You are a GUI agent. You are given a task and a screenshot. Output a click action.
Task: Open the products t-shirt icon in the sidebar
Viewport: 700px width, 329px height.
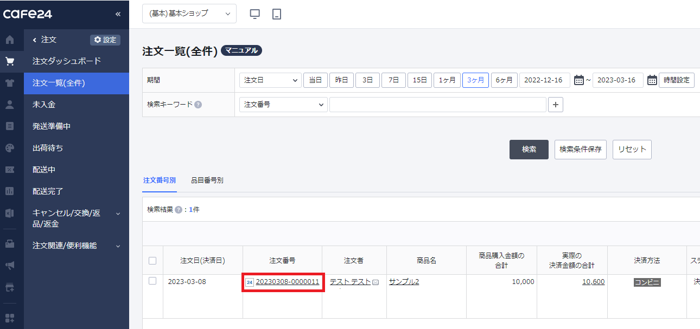(x=9, y=83)
